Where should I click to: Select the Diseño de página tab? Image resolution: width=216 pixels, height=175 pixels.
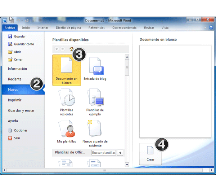pyautogui.click(x=68, y=28)
